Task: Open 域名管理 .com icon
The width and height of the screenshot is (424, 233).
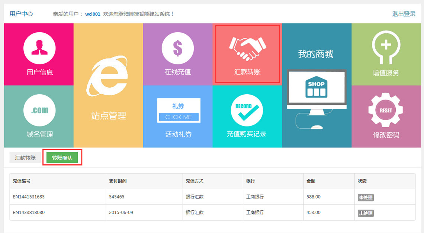Action: pos(39,110)
